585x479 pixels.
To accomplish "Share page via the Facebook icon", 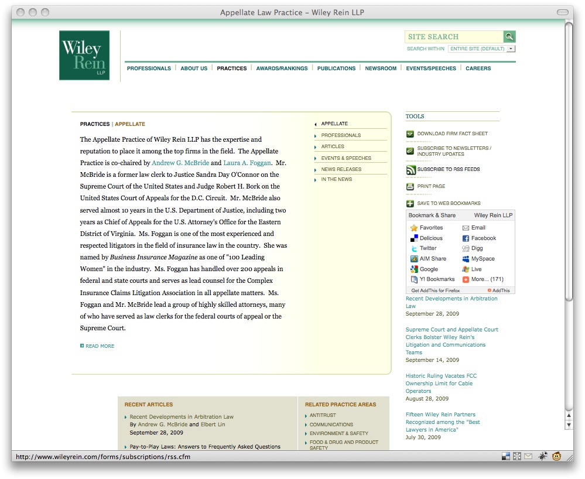I will point(466,238).
